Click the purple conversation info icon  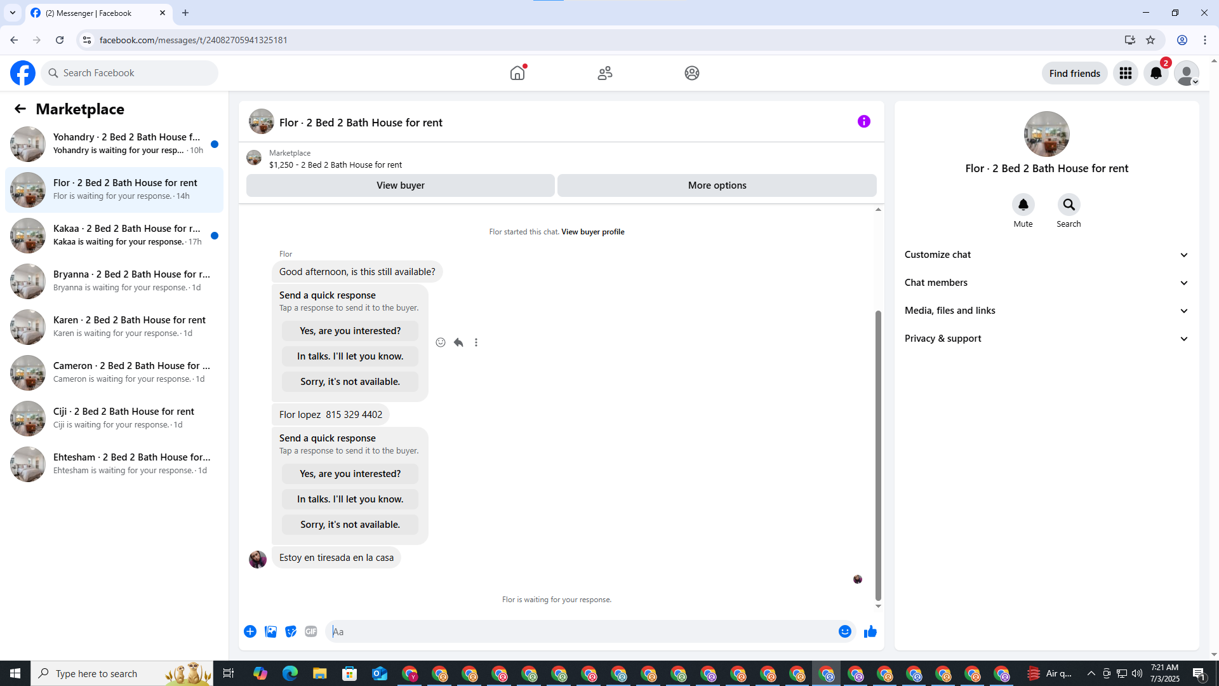click(x=863, y=121)
